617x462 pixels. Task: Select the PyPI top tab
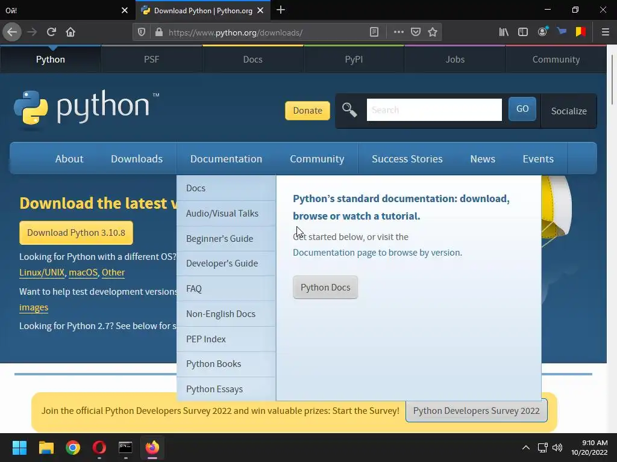click(354, 60)
